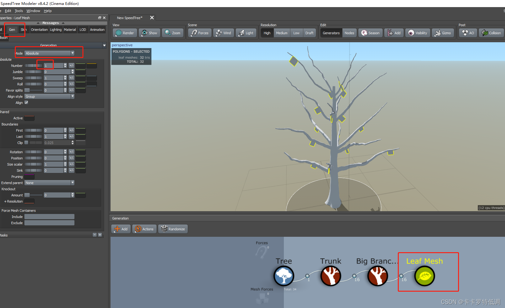Select the Tree generator node
The image size is (505, 308).
coord(284,276)
